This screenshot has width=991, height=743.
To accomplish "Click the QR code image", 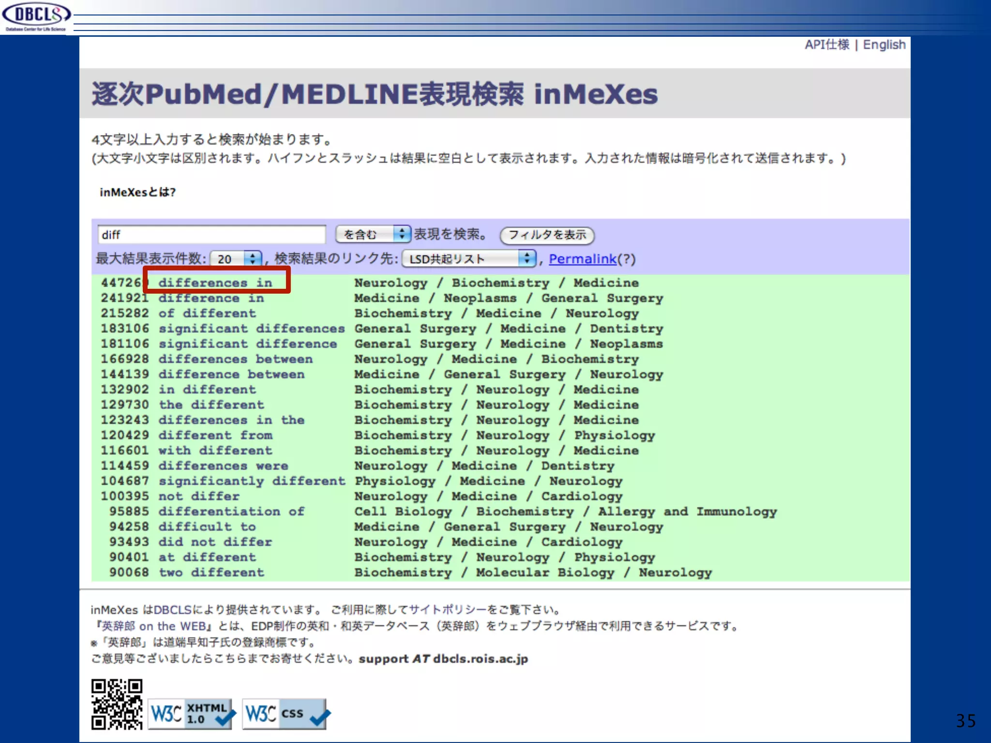I will [x=117, y=704].
